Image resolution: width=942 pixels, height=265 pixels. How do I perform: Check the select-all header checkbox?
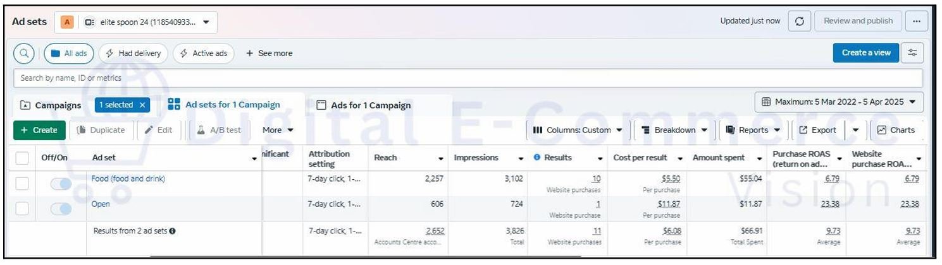click(x=22, y=158)
